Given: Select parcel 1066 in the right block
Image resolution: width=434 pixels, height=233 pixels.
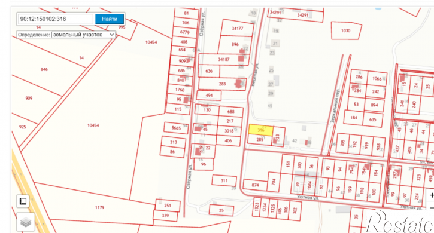Looking at the screenshot, I should pos(377,79).
